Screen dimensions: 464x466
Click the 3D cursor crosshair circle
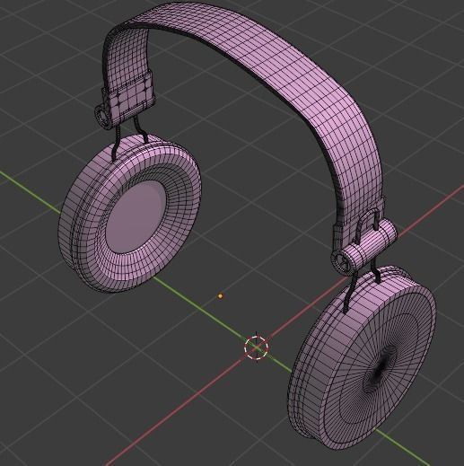pos(256,347)
